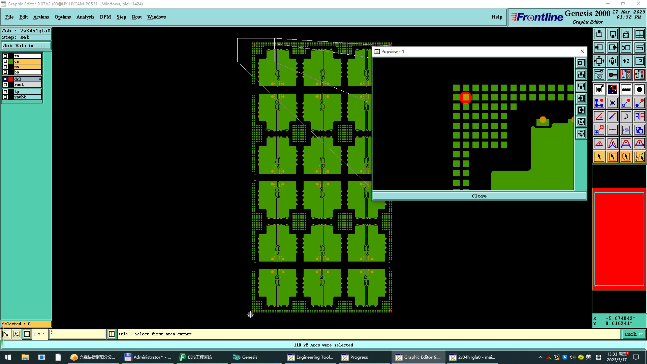This screenshot has width=647, height=364.
Task: Toggle the cs layer display checkbox
Action: coord(5,61)
